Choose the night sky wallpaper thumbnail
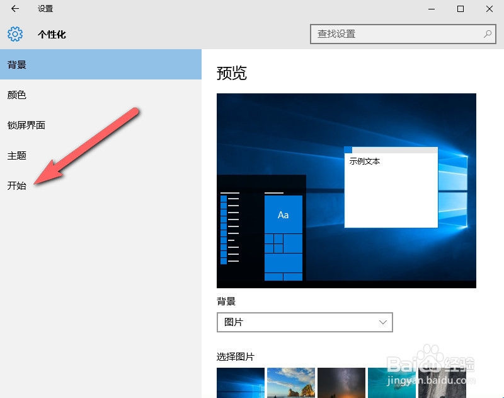This screenshot has height=398, width=504. [341, 383]
